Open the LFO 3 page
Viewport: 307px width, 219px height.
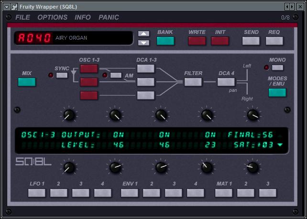[81, 193]
